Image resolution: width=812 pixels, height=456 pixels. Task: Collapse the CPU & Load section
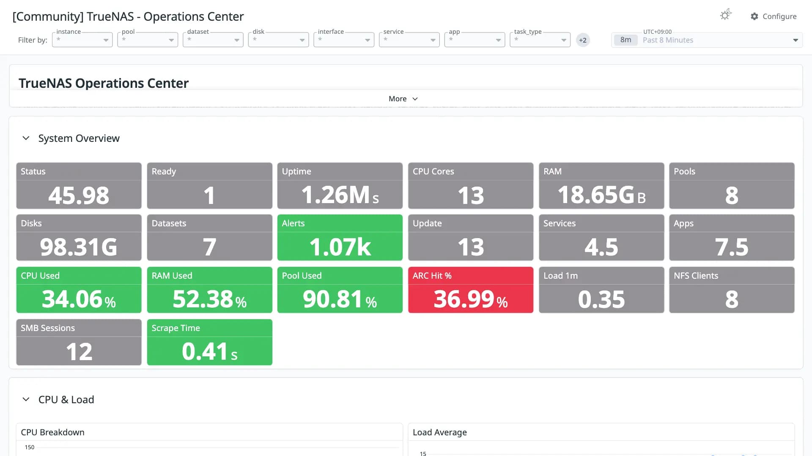pos(26,399)
